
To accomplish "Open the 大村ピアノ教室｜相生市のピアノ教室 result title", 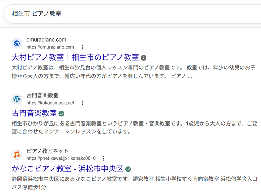I will pyautogui.click(x=75, y=58).
